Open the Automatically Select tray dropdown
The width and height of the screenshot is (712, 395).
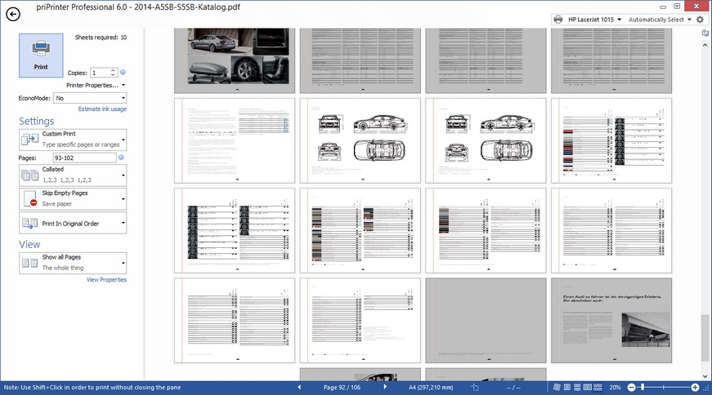[661, 19]
